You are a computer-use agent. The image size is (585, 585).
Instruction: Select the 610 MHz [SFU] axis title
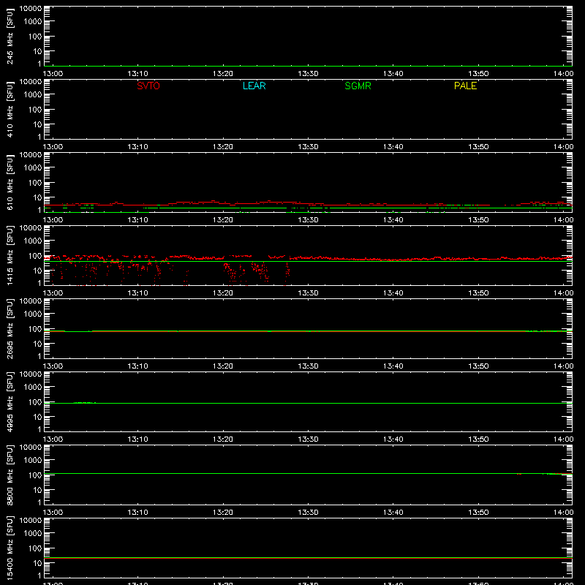pos(10,182)
